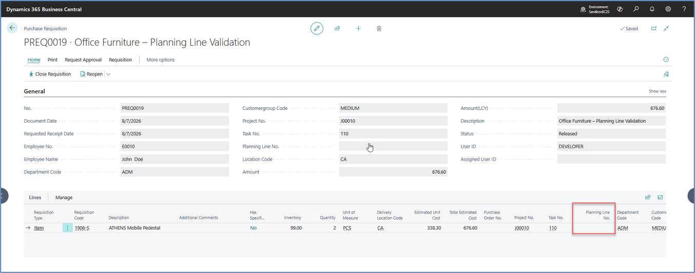The height and width of the screenshot is (273, 695).
Task: Open the info factbox icon
Action: tap(666, 60)
